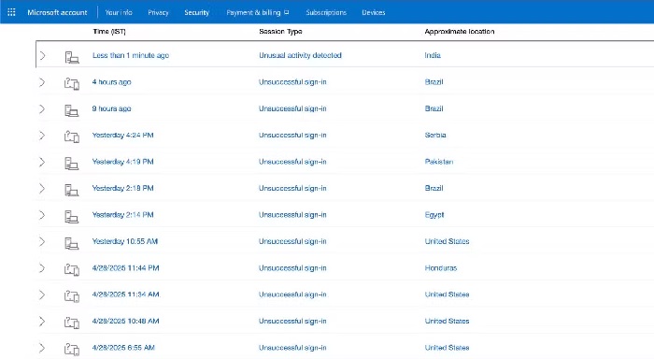Click '4/28/2025 11:34 AM' time text
The image size is (654, 359).
pos(125,294)
